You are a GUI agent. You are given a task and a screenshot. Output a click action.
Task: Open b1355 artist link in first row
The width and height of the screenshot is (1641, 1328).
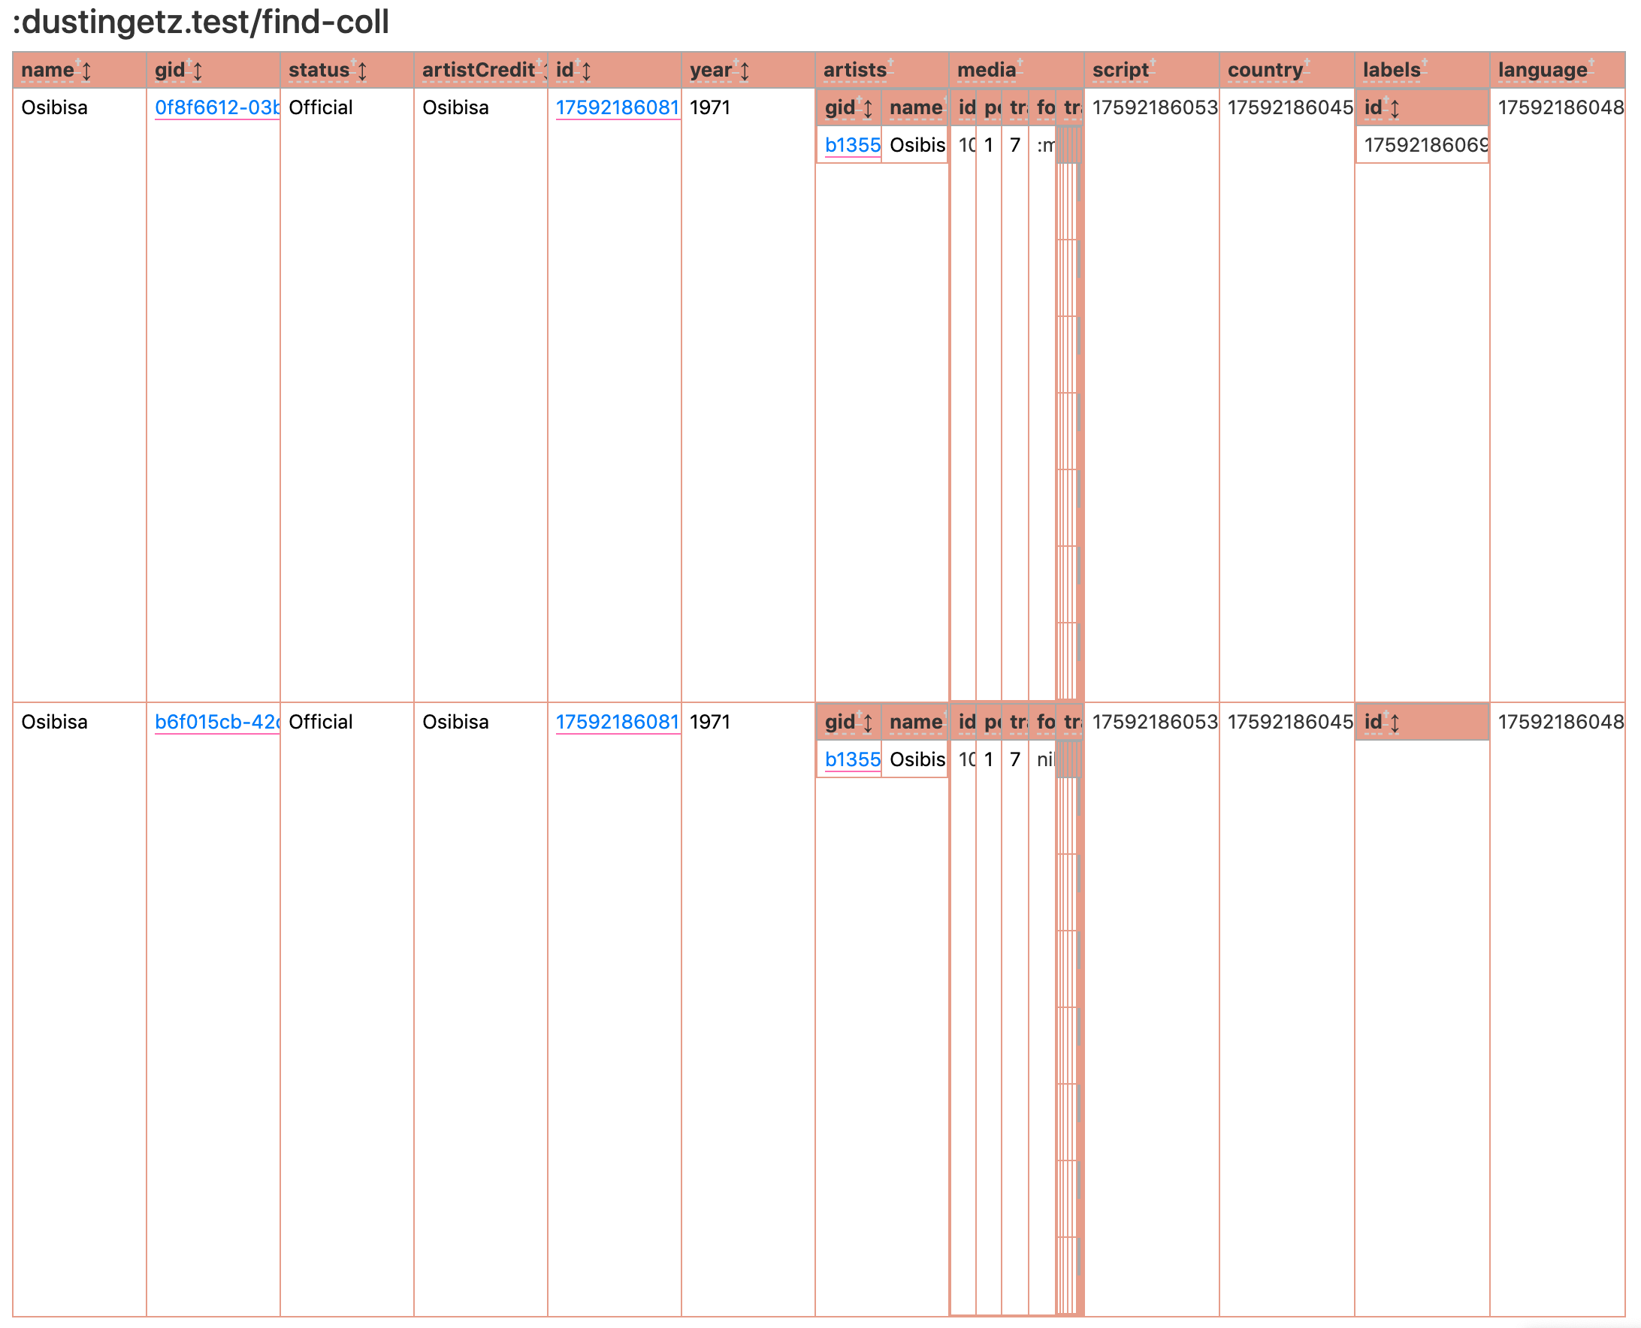pyautogui.click(x=851, y=146)
